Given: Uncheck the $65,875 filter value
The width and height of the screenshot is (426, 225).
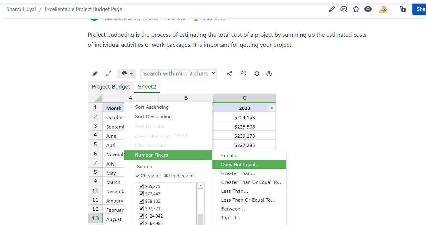Looking at the screenshot, I should pyautogui.click(x=141, y=186).
